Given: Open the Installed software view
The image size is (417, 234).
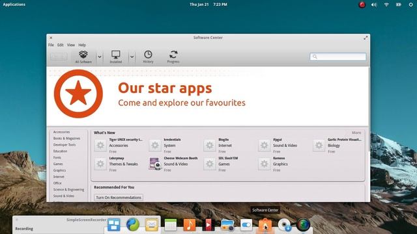Looking at the screenshot, I should (x=116, y=57).
